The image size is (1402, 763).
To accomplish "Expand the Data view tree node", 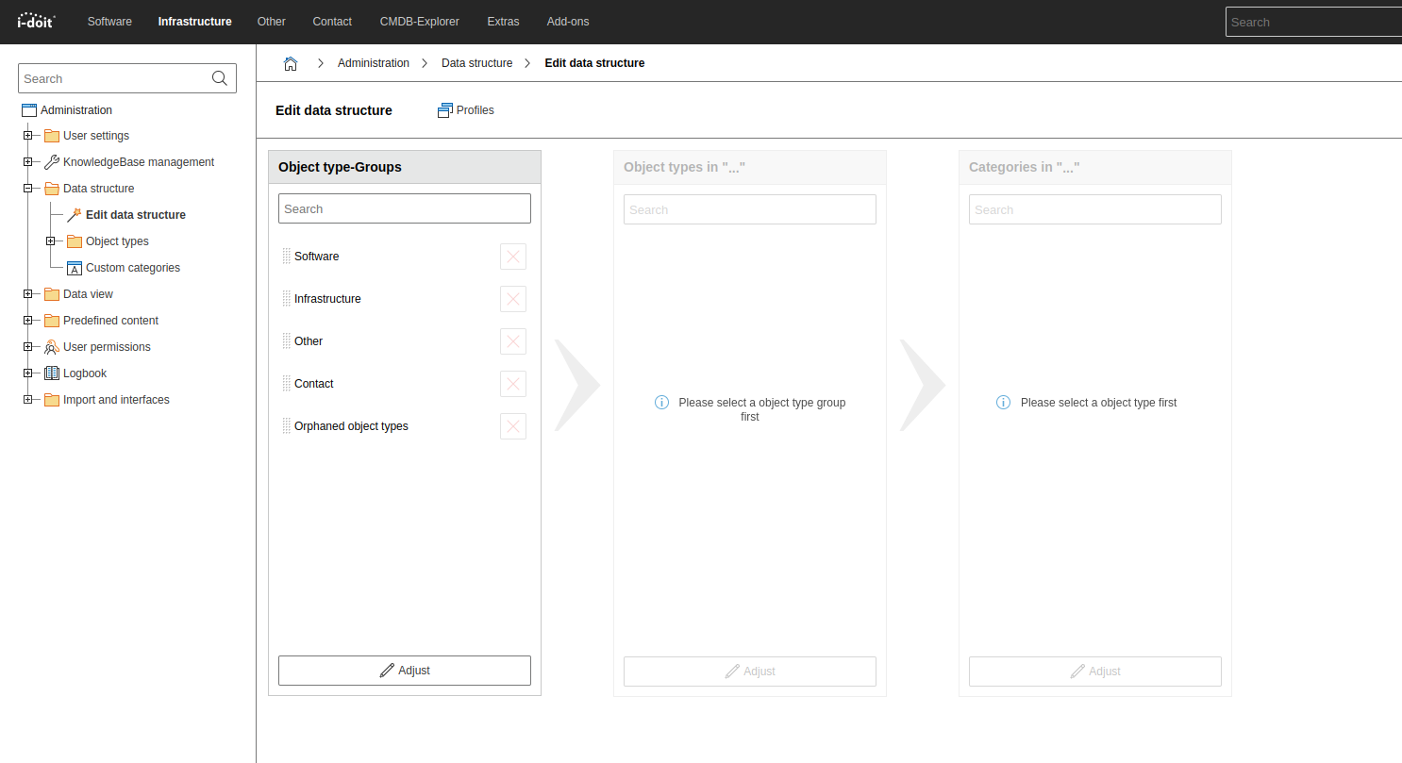I will (x=27, y=294).
